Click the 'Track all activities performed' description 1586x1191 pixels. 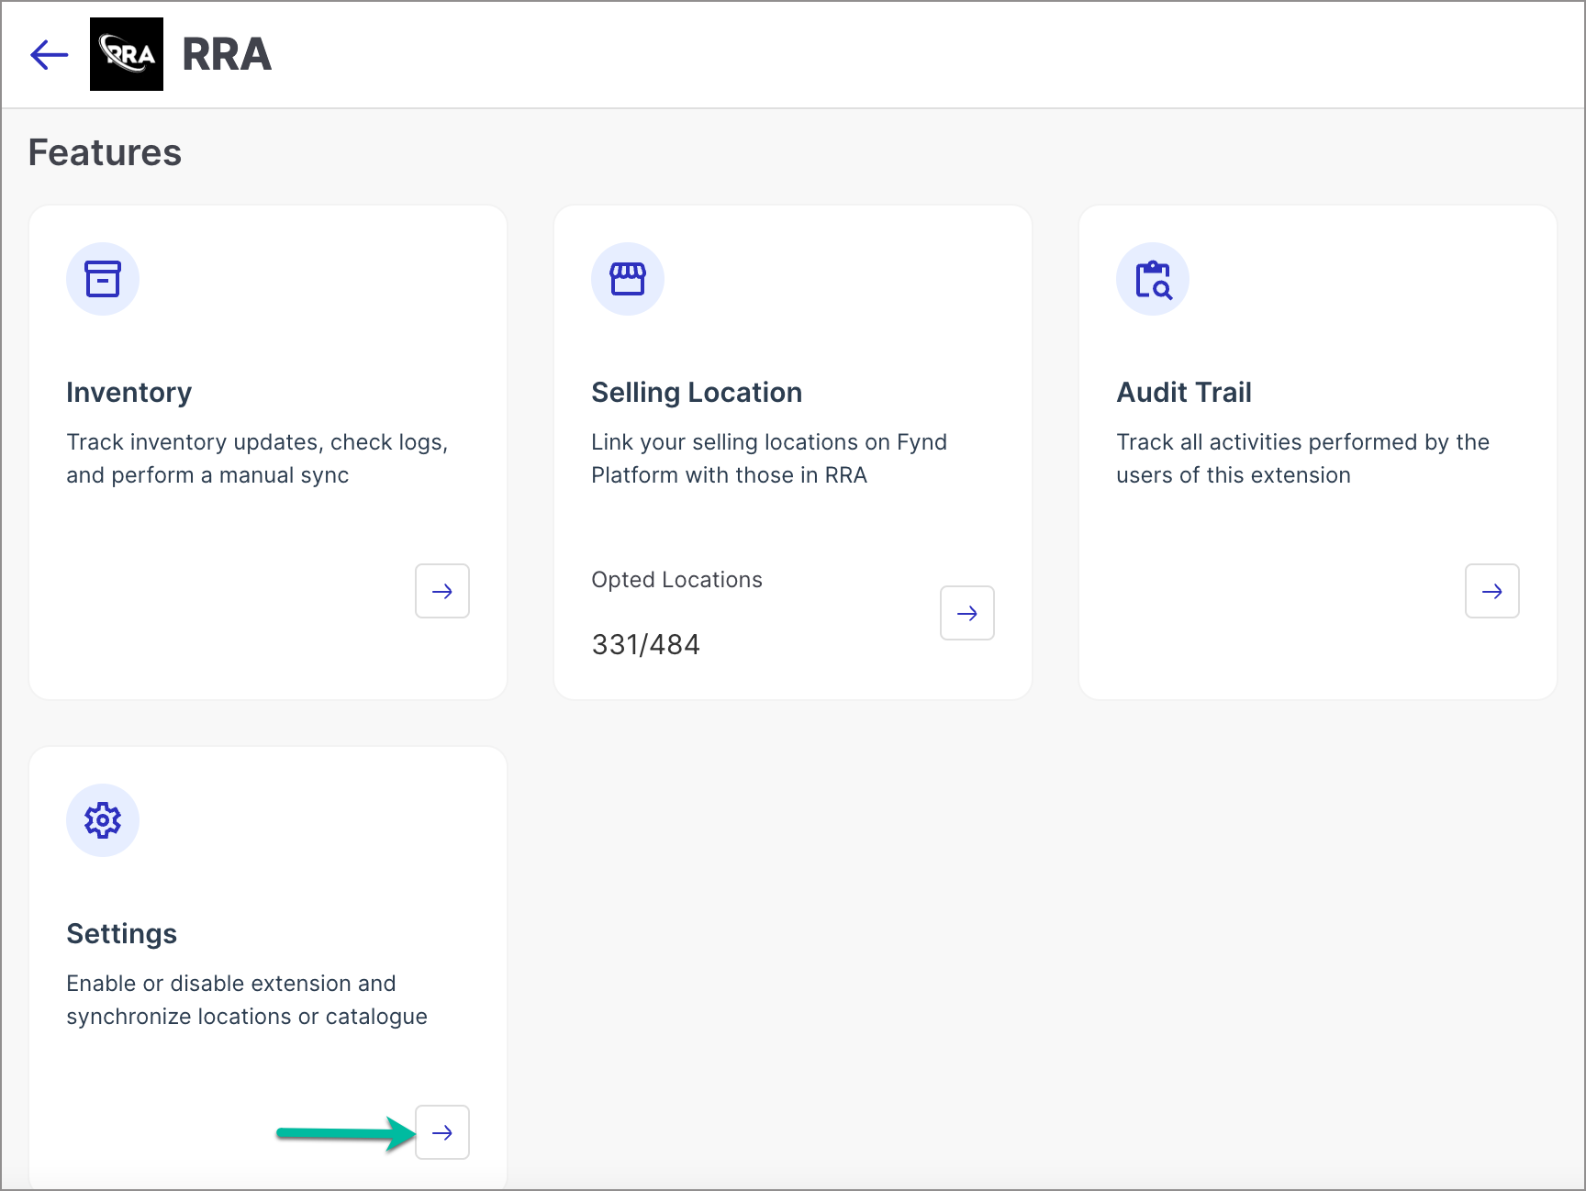(1302, 459)
